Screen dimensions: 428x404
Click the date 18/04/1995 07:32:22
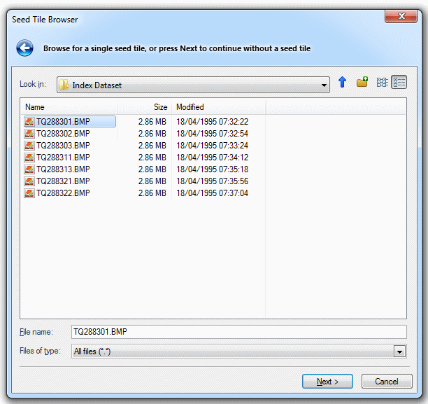(213, 122)
